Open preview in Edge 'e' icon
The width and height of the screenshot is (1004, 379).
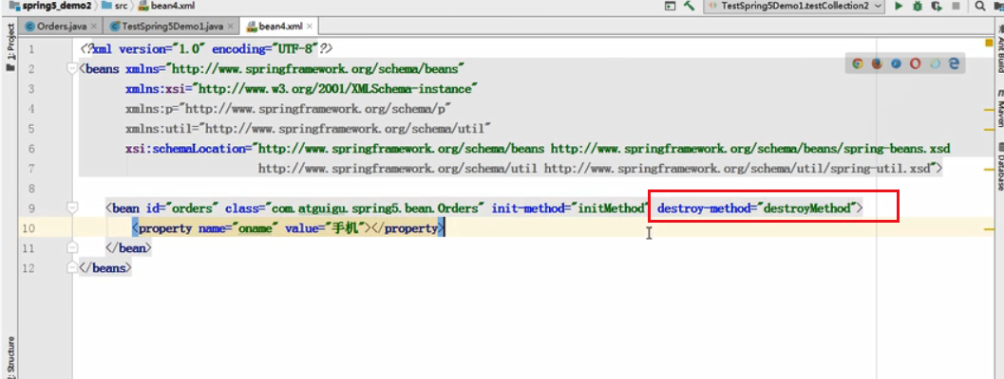point(954,63)
